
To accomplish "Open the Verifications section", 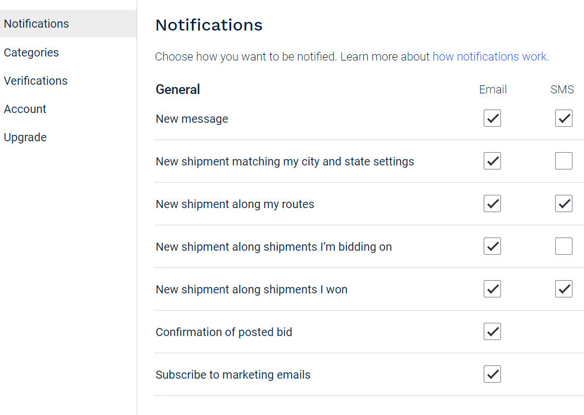I will pos(36,81).
